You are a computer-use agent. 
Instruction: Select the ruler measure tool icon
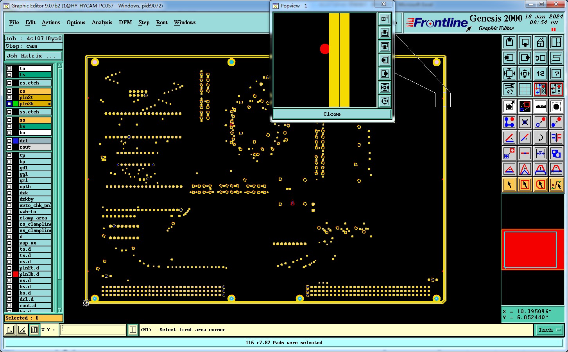point(540,106)
